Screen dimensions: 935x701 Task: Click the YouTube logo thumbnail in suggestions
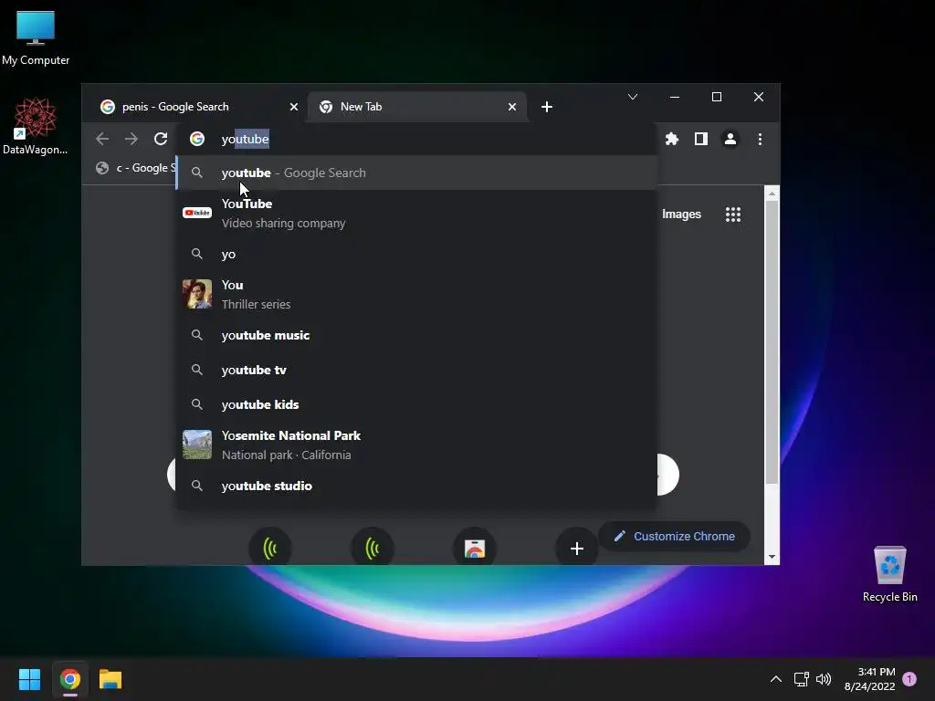[197, 213]
